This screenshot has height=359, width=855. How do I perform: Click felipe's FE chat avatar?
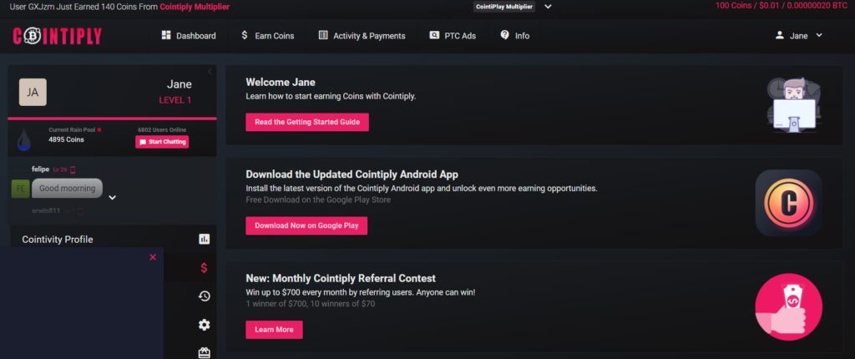(20, 188)
